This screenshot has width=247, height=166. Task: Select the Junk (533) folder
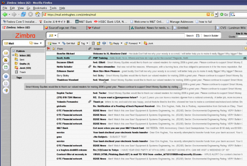[x=23, y=68]
